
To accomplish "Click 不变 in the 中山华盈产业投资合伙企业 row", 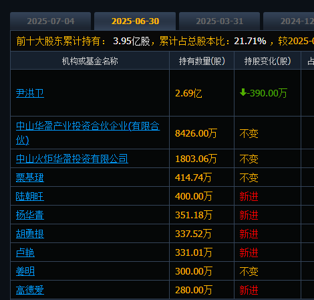I will [249, 134].
